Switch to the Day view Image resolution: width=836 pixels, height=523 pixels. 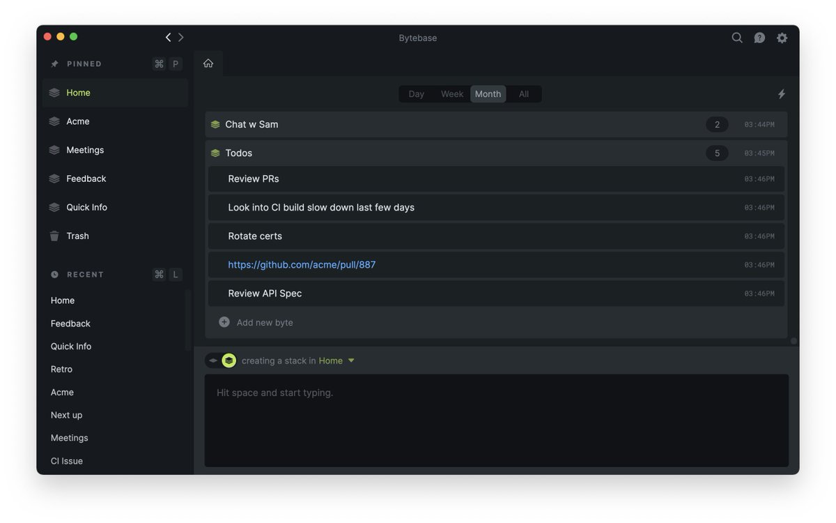click(x=417, y=94)
